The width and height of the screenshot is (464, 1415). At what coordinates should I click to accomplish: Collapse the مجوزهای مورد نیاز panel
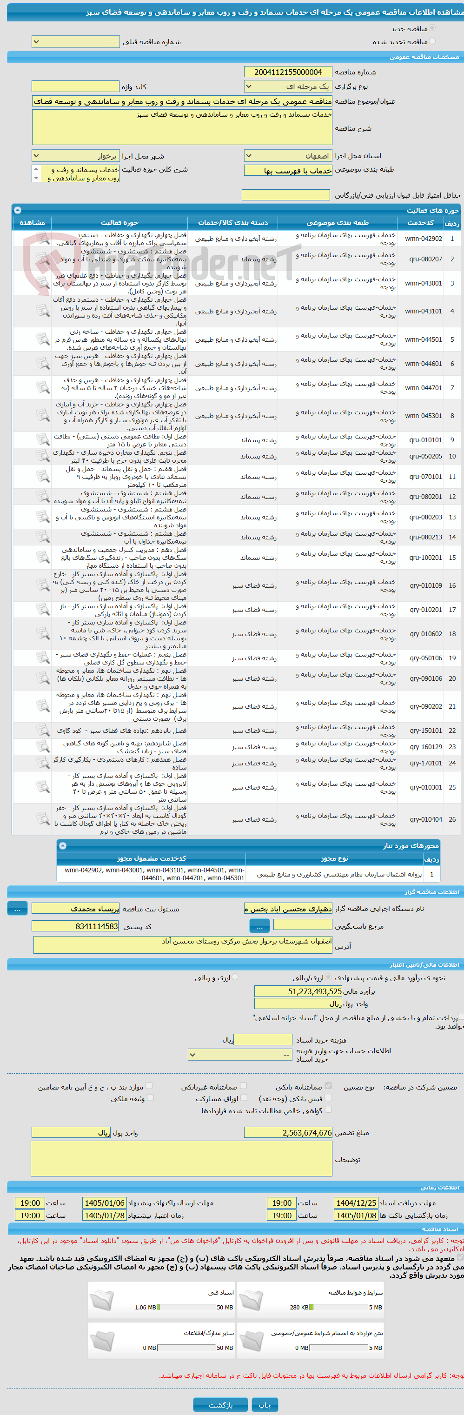[x=63, y=845]
